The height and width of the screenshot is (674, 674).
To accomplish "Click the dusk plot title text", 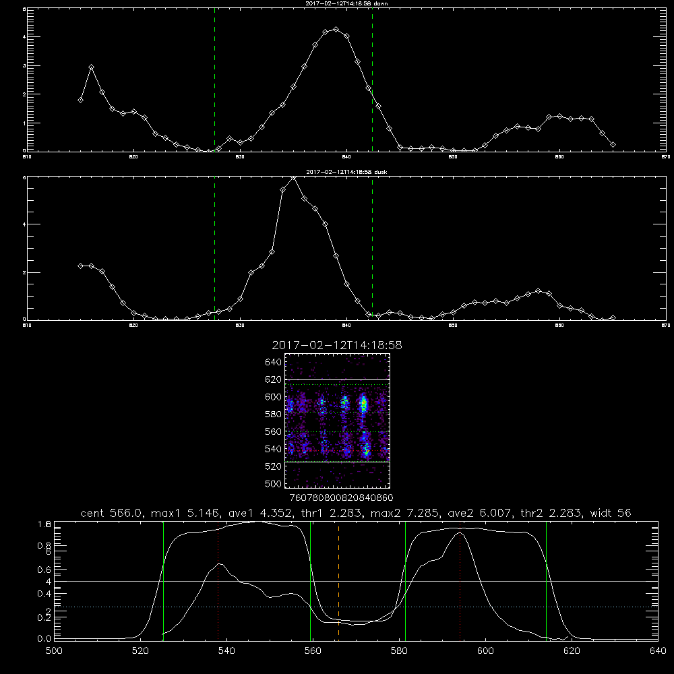I will coord(346,172).
